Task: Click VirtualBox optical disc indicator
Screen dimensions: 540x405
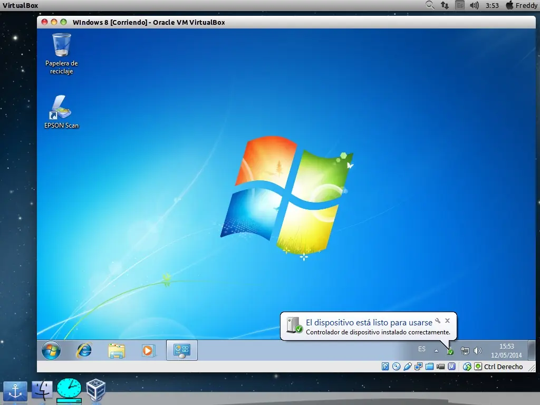Action: [397, 367]
